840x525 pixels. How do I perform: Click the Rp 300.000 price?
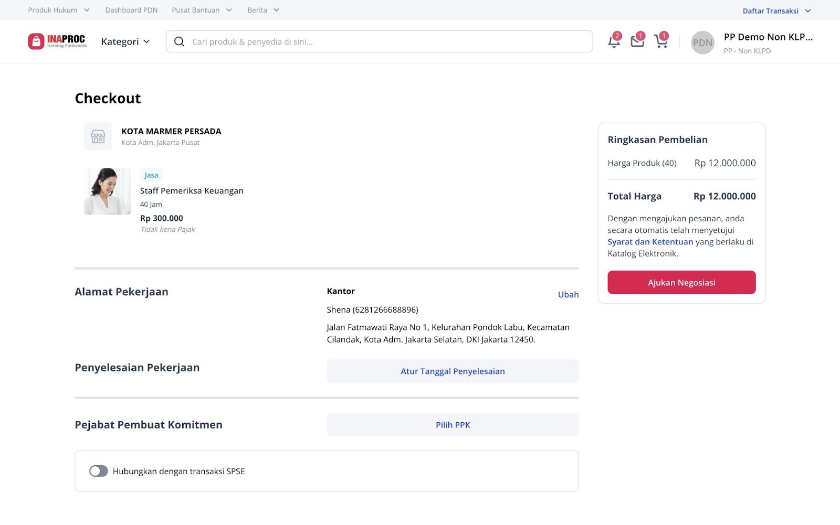coord(161,218)
